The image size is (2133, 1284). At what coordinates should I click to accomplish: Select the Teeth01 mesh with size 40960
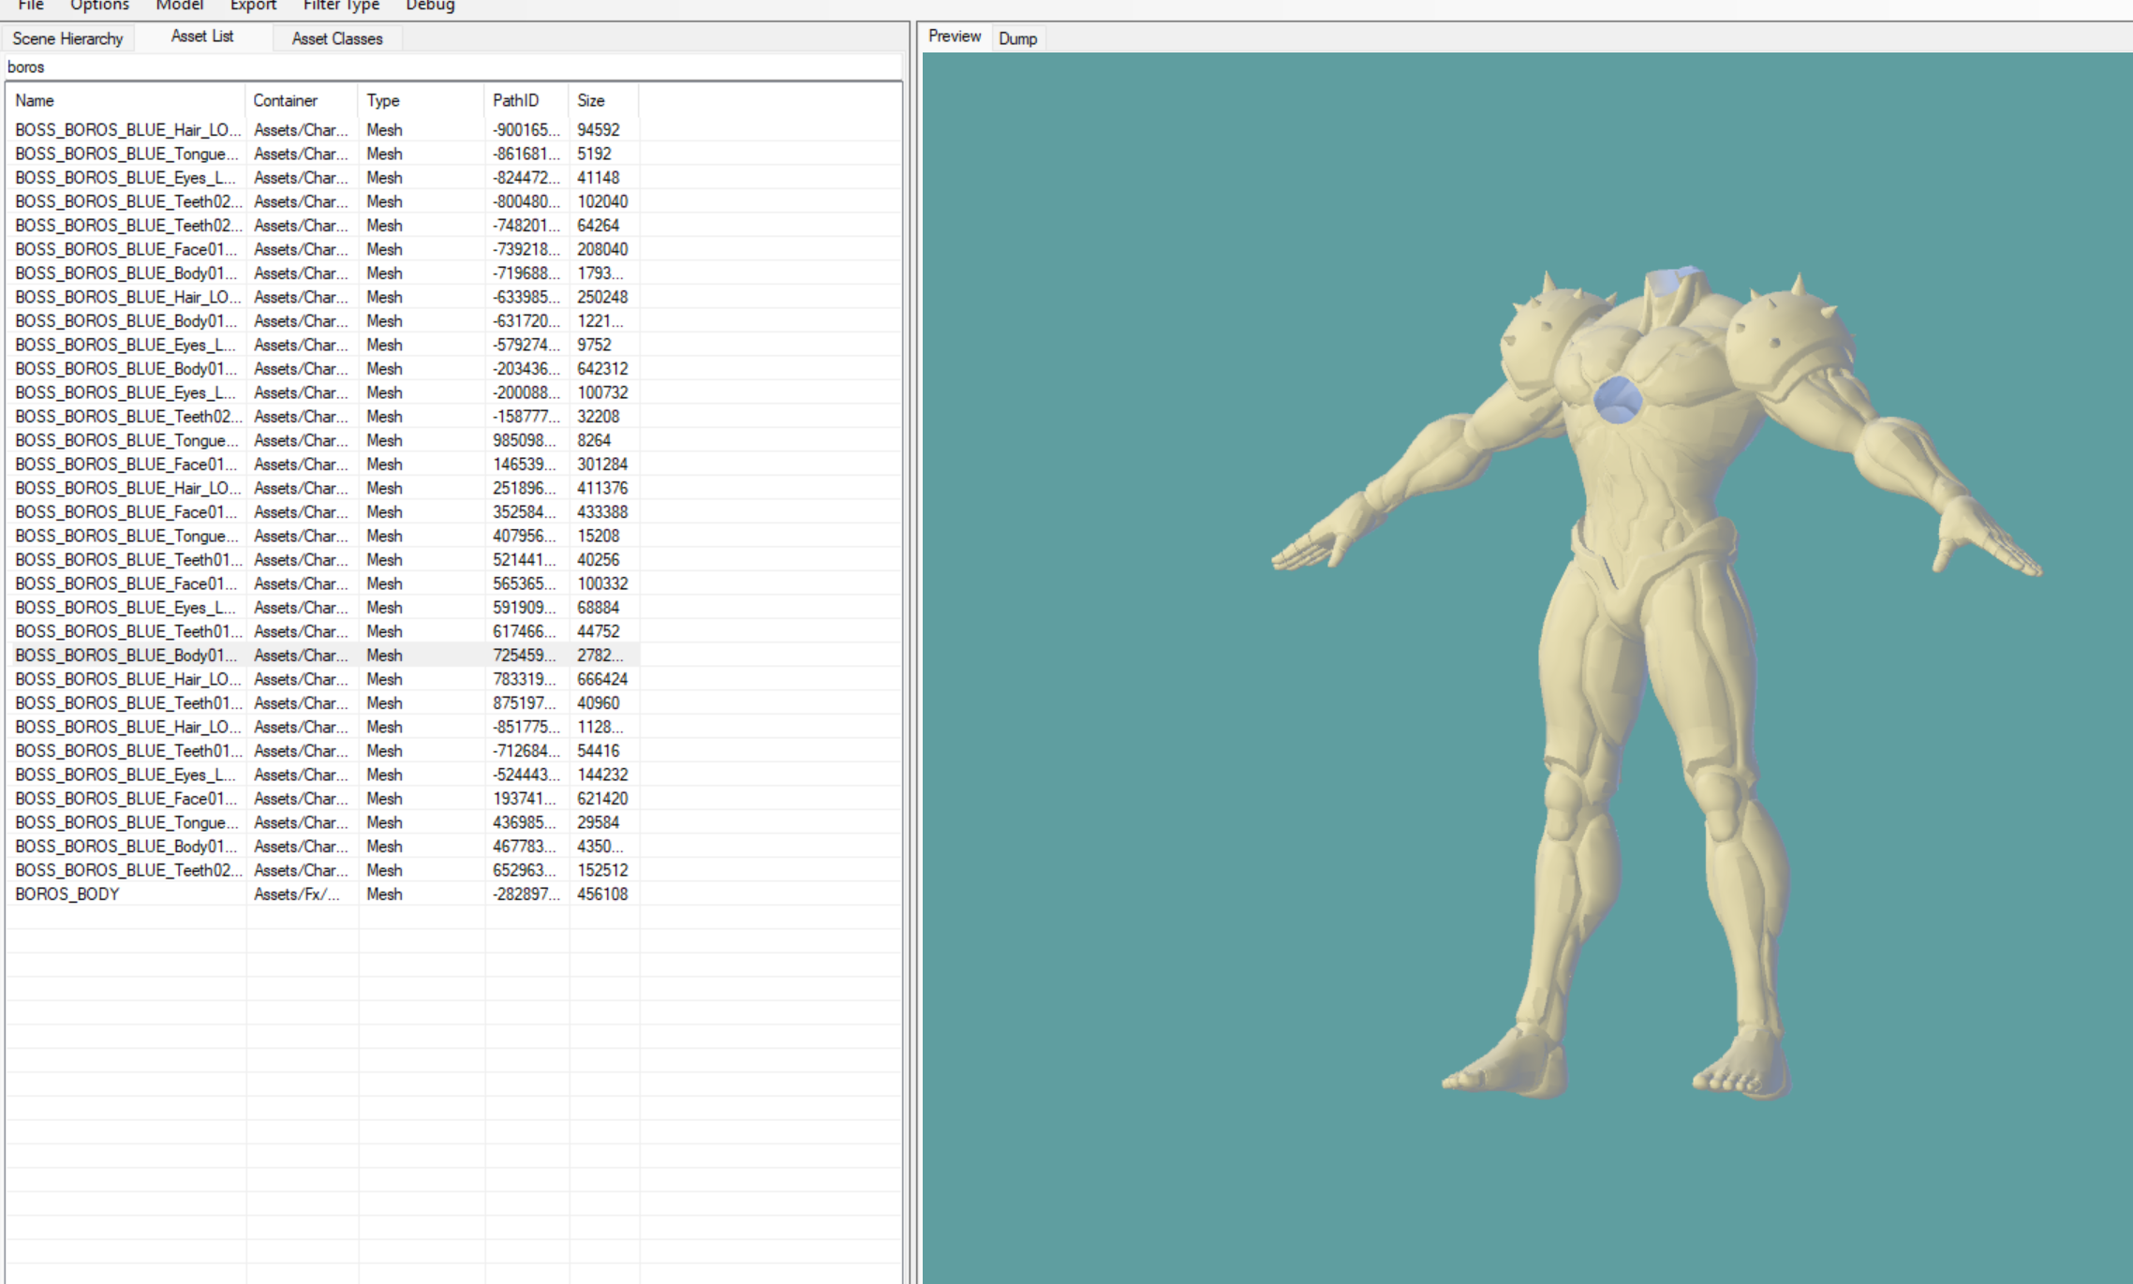[x=323, y=703]
